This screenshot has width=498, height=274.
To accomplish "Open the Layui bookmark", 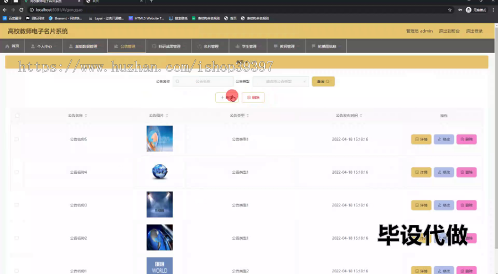I will coord(106,18).
